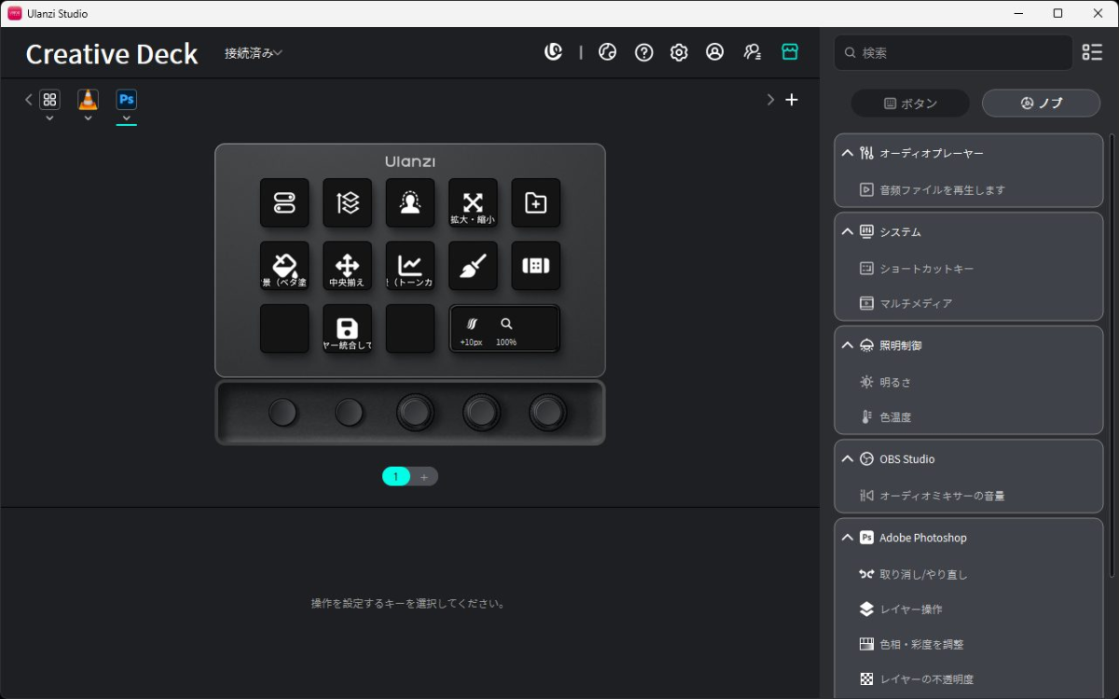This screenshot has width=1119, height=699.
Task: Switch to the VLC cone profile
Action: [x=88, y=99]
